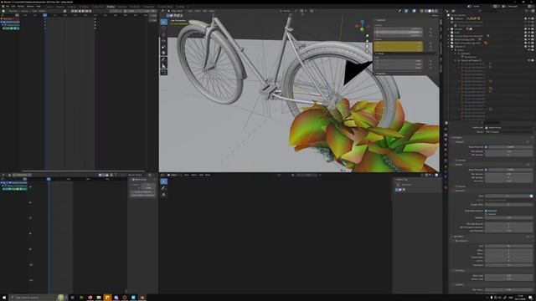Toggle Render Noise Threshold checkbox
The image size is (536, 301).
point(486,170)
